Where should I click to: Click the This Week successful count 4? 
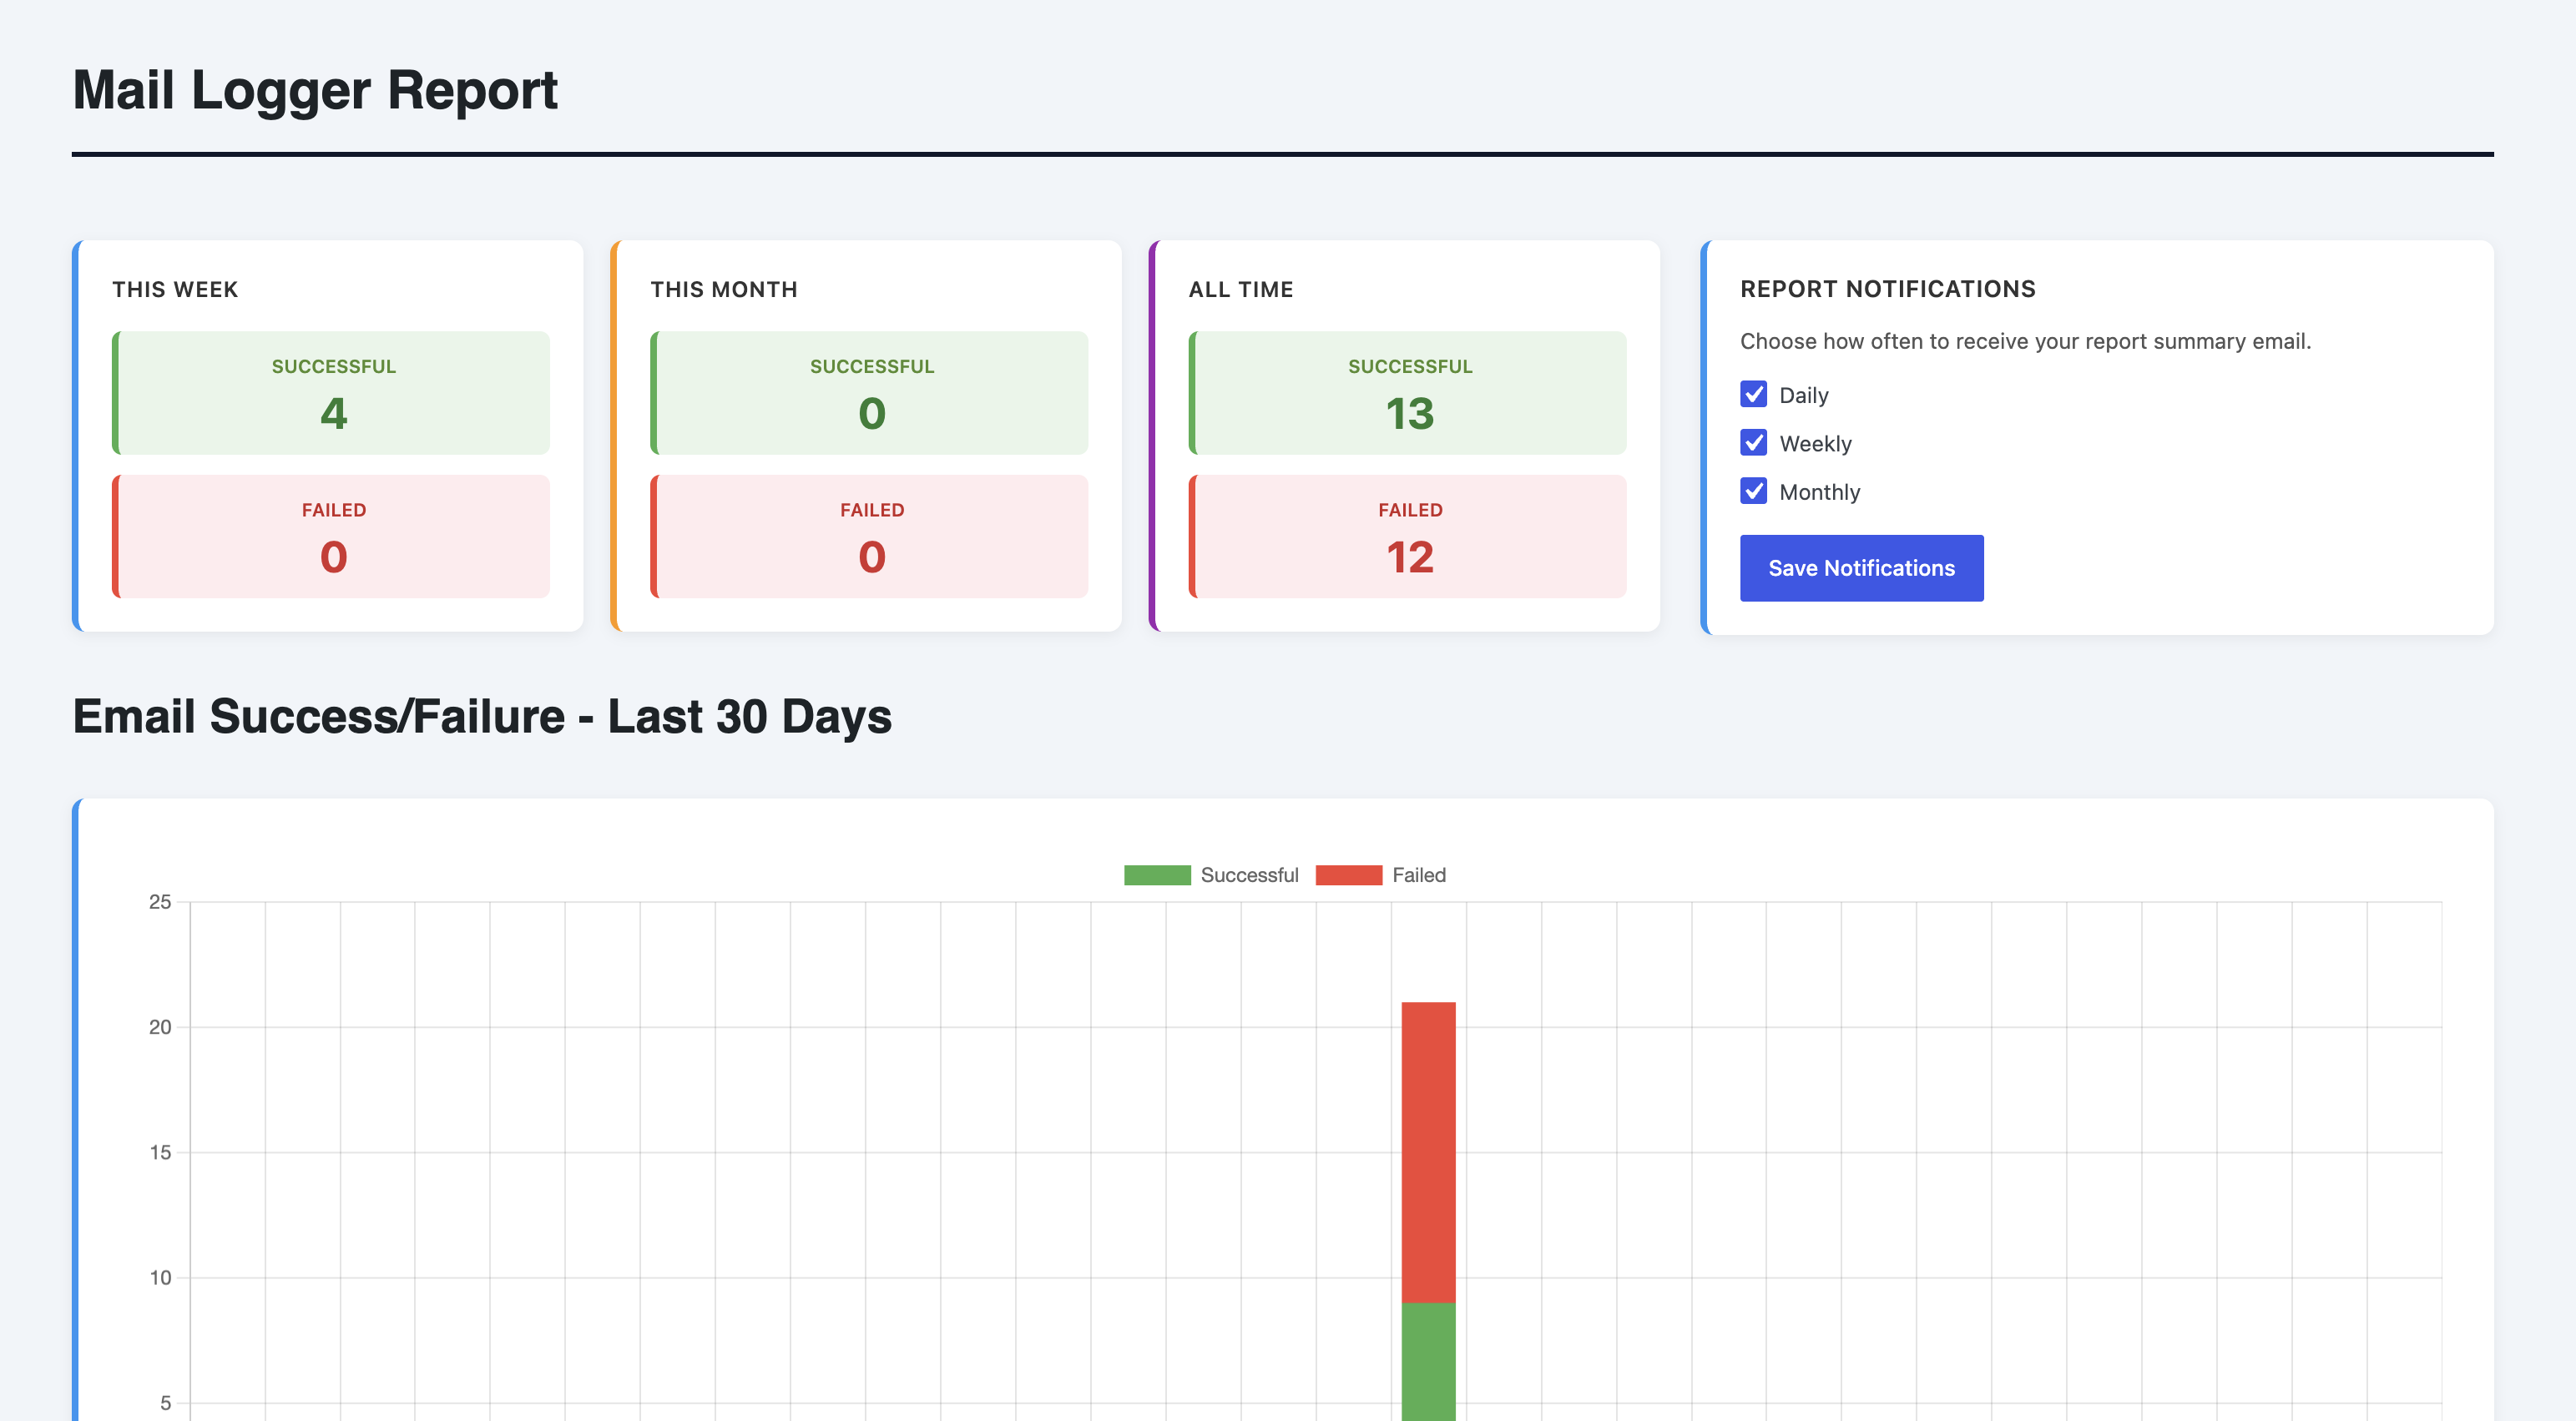(x=334, y=414)
